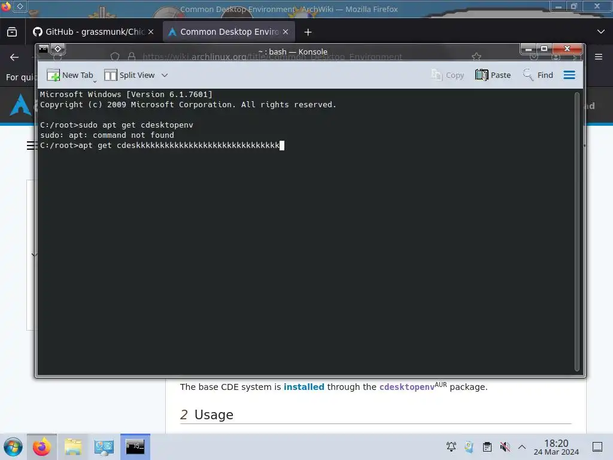Open the cdesktopenv AUR package link
The image size is (613, 460).
(407, 387)
